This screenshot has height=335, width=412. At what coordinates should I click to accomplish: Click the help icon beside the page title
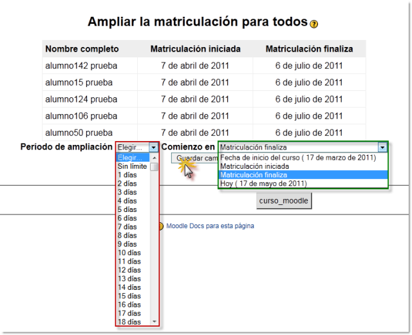(x=314, y=24)
